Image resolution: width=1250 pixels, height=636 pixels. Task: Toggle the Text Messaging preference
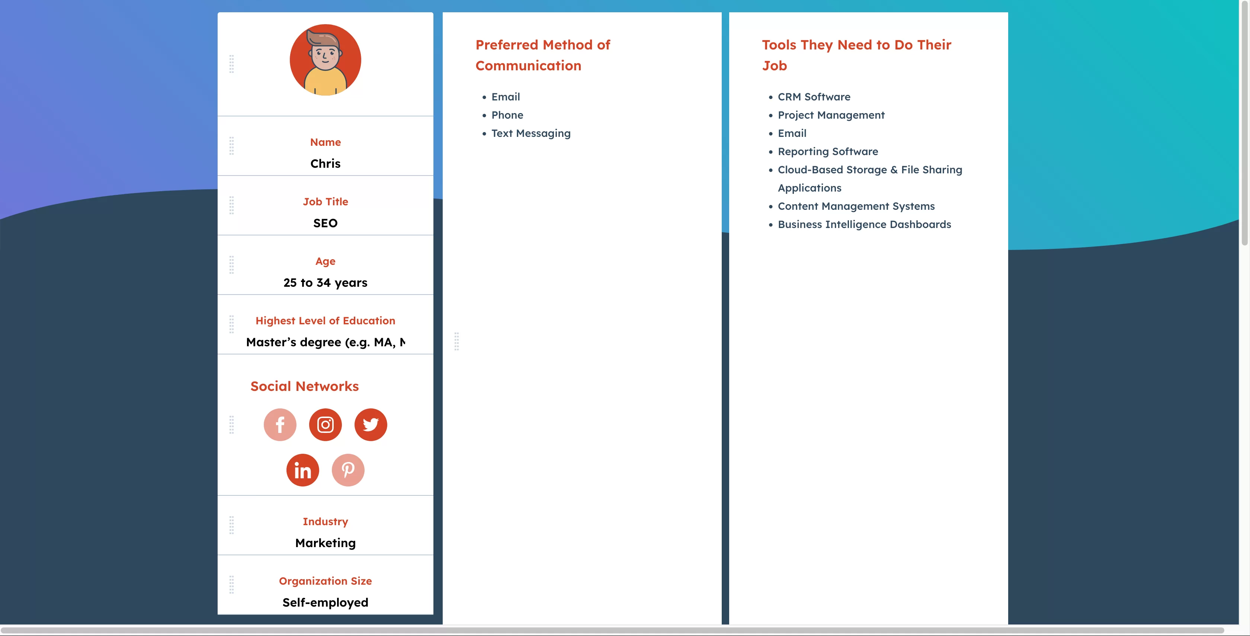tap(531, 133)
